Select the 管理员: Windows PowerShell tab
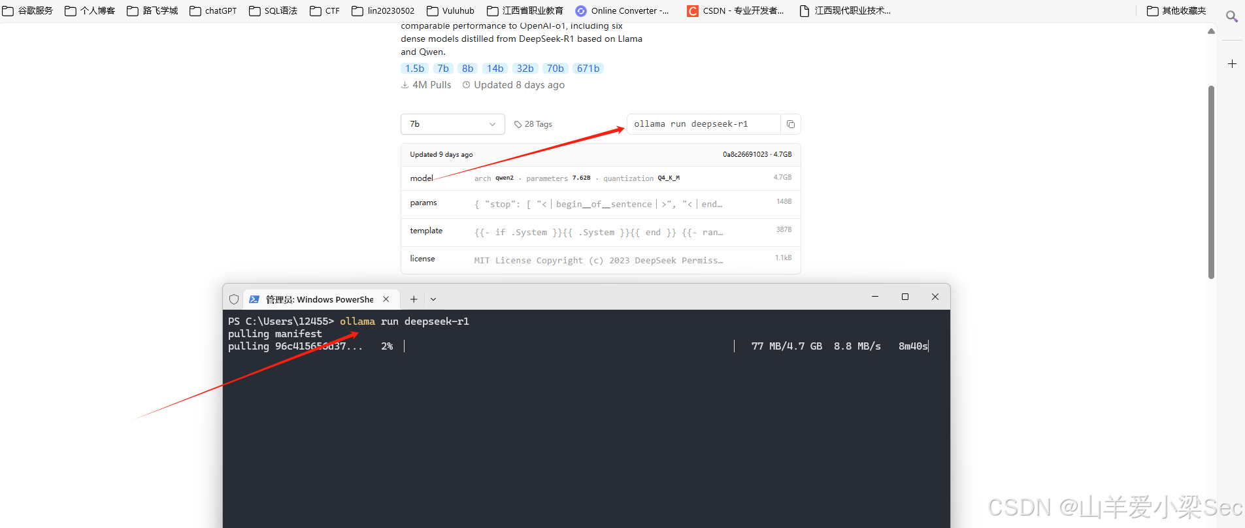1245x528 pixels. tap(320, 299)
